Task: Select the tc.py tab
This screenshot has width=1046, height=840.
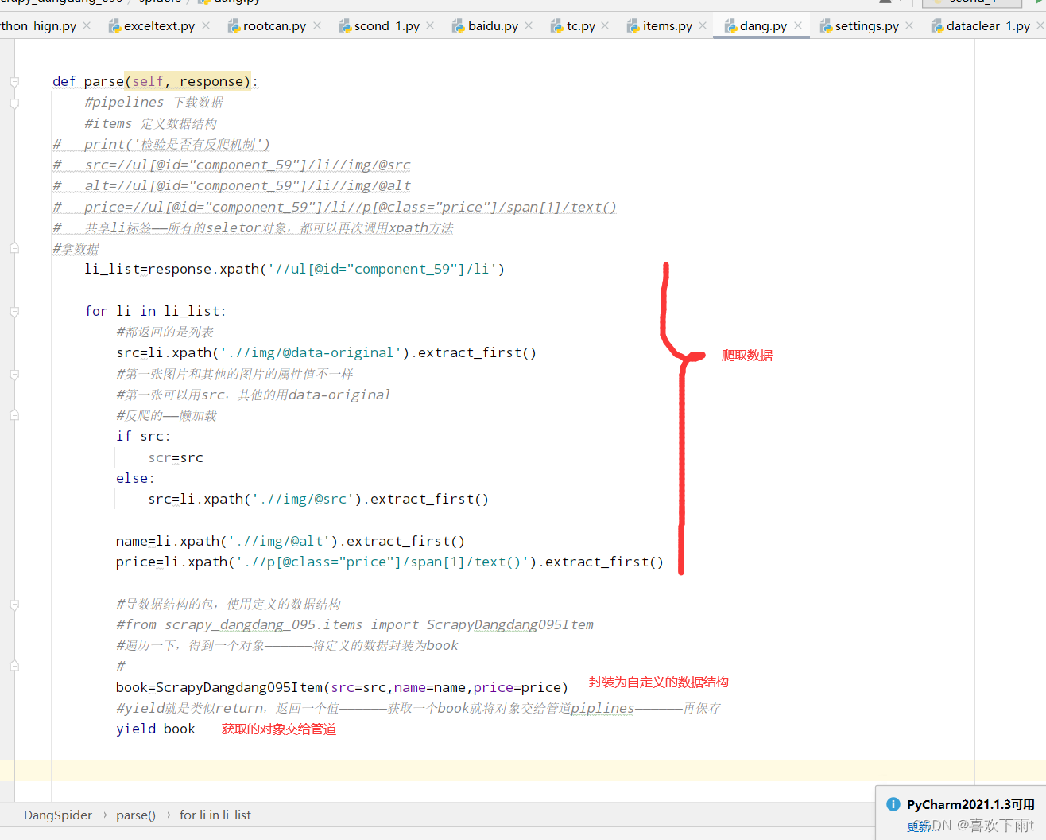Action: click(581, 25)
